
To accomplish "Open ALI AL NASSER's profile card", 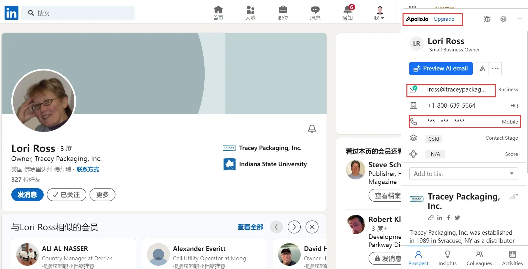I will tap(74, 254).
